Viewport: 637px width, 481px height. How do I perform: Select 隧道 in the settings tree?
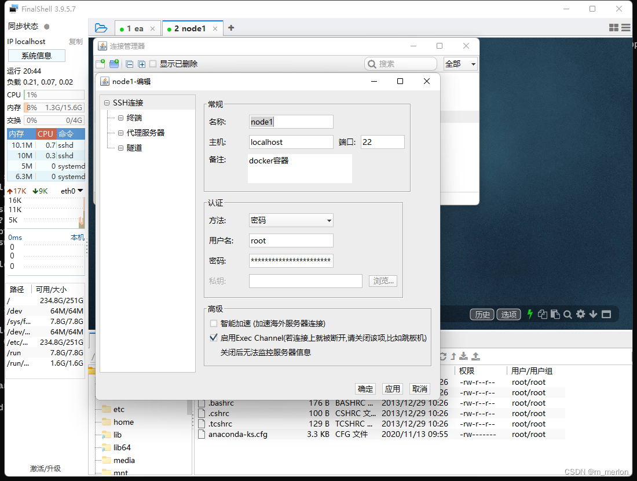coord(134,148)
